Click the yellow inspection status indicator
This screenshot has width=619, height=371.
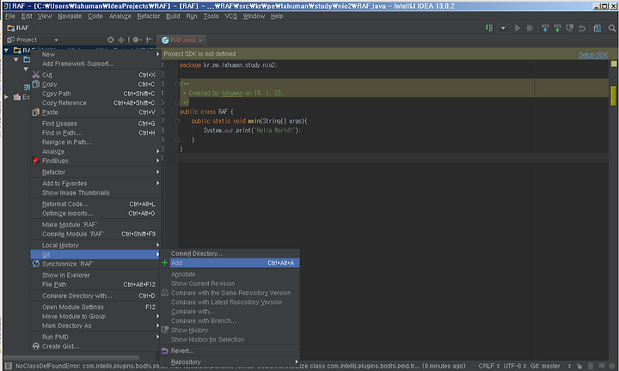pos(614,64)
